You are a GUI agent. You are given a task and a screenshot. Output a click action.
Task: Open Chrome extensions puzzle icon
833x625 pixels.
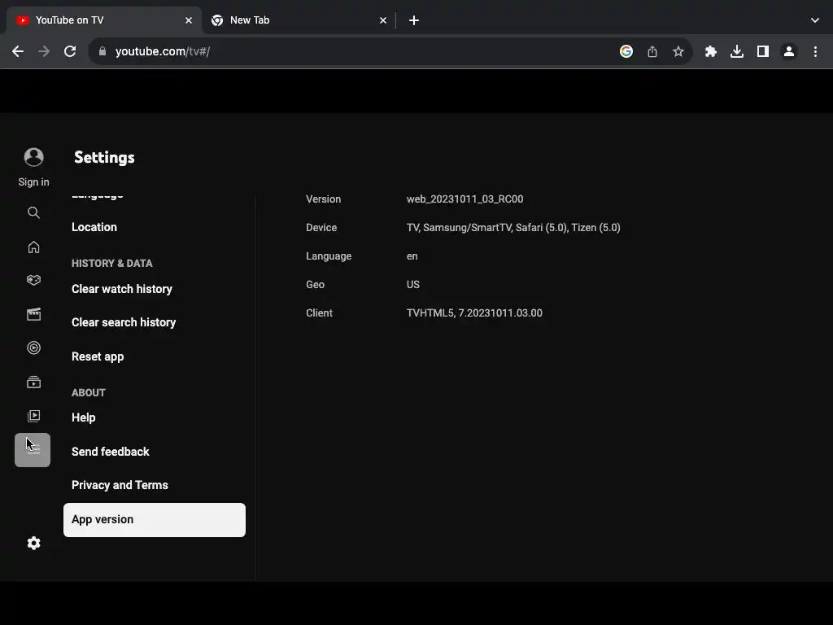pyautogui.click(x=711, y=51)
